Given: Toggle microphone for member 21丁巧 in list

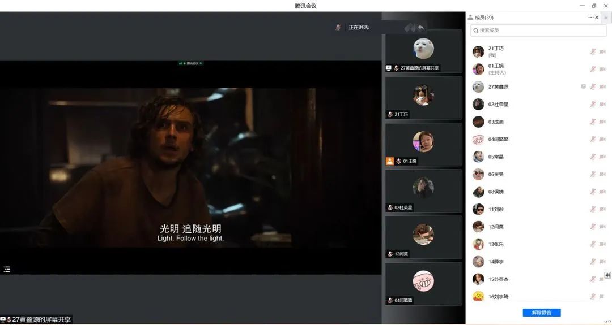Looking at the screenshot, I should coord(593,51).
